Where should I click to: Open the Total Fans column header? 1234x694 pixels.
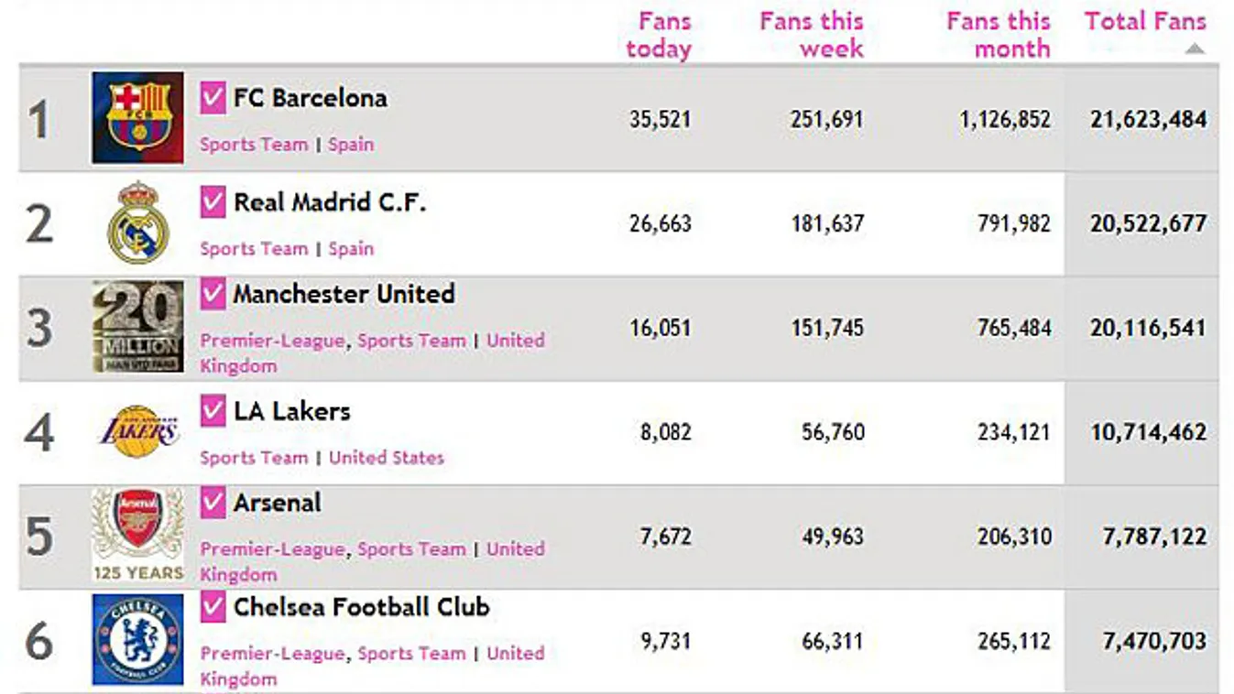point(1145,21)
